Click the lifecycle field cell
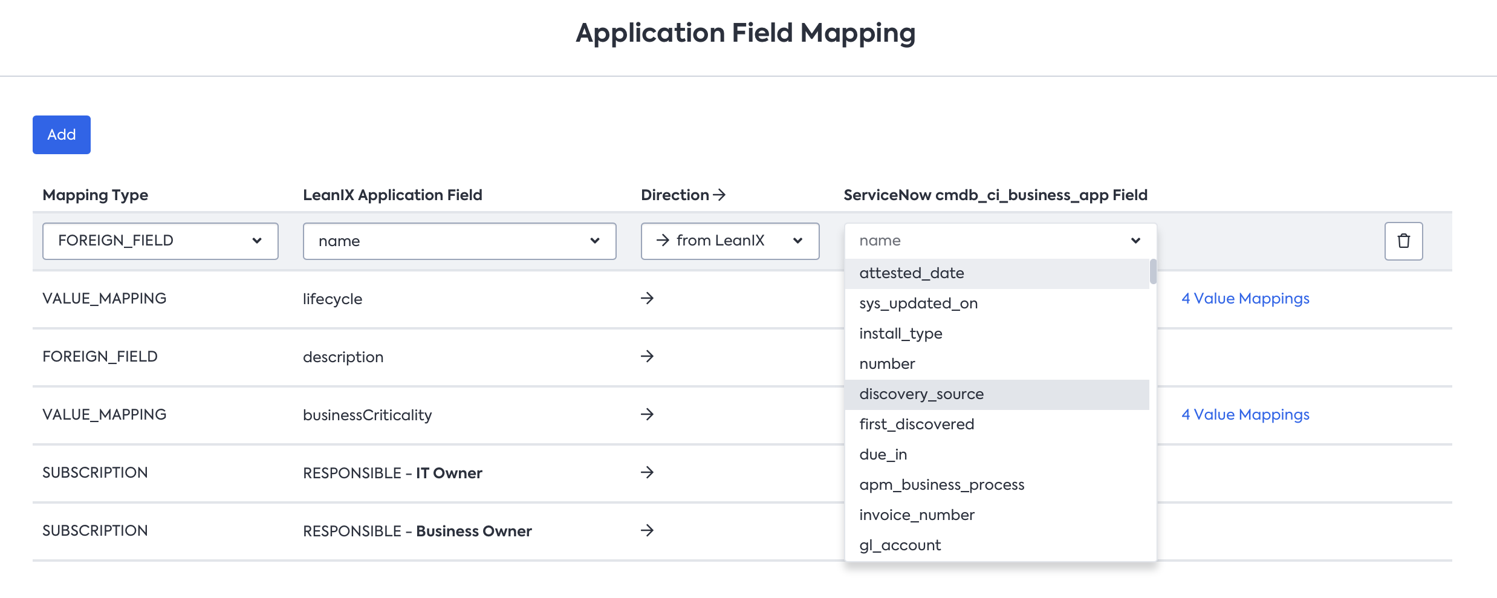 333,299
